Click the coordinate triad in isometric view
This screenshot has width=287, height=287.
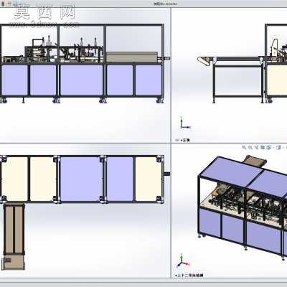(x=183, y=261)
